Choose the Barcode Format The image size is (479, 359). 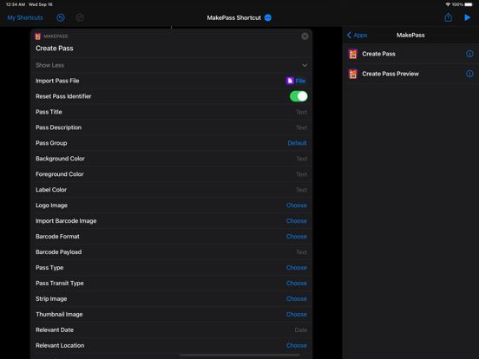tap(296, 237)
